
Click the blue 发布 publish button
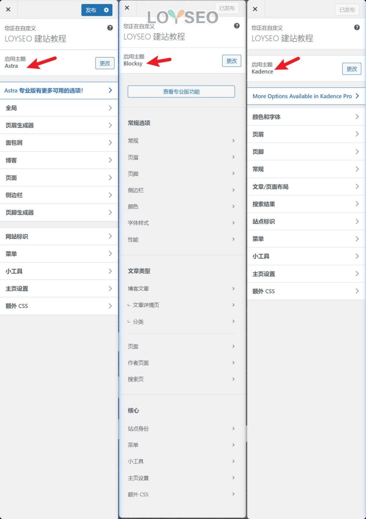(x=91, y=10)
